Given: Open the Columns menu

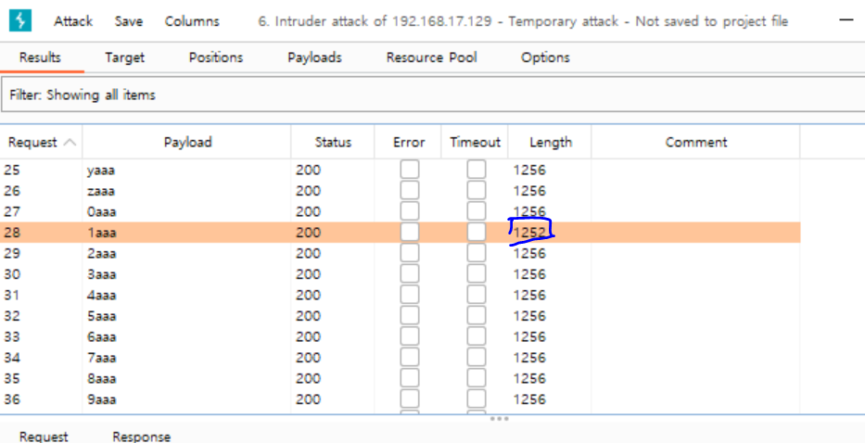Looking at the screenshot, I should pyautogui.click(x=191, y=21).
